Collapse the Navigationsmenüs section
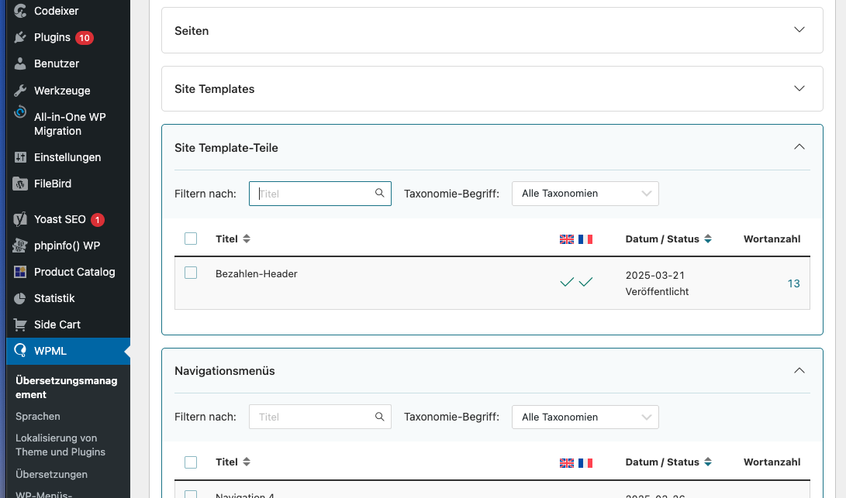This screenshot has height=498, width=846. tap(799, 370)
